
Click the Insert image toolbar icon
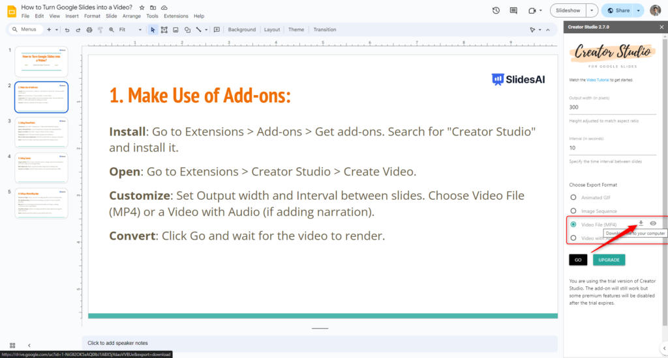pos(175,30)
